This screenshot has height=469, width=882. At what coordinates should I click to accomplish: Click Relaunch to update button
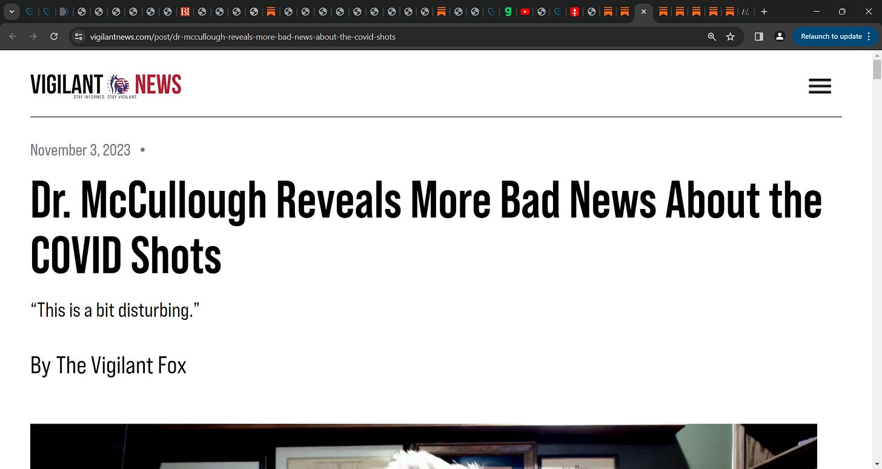pyautogui.click(x=831, y=36)
